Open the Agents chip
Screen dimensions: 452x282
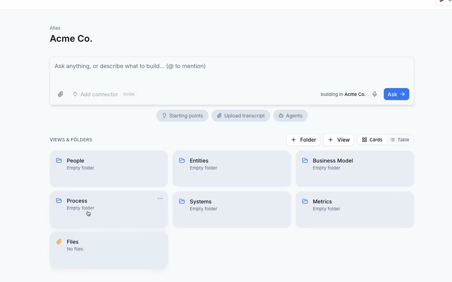[290, 116]
